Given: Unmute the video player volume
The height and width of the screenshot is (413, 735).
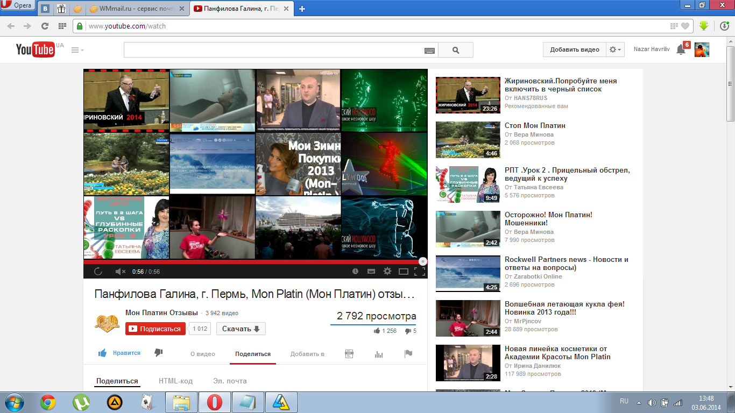Looking at the screenshot, I should (120, 272).
